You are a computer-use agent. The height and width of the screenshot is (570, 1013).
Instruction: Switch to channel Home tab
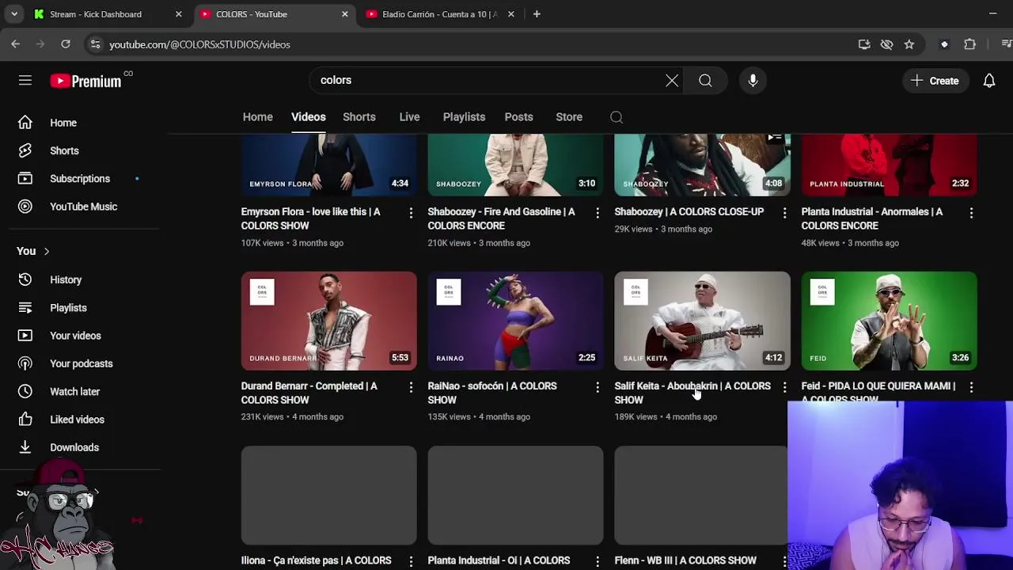pos(257,117)
